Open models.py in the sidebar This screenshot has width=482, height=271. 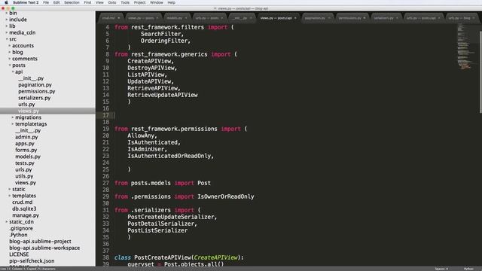pos(28,157)
